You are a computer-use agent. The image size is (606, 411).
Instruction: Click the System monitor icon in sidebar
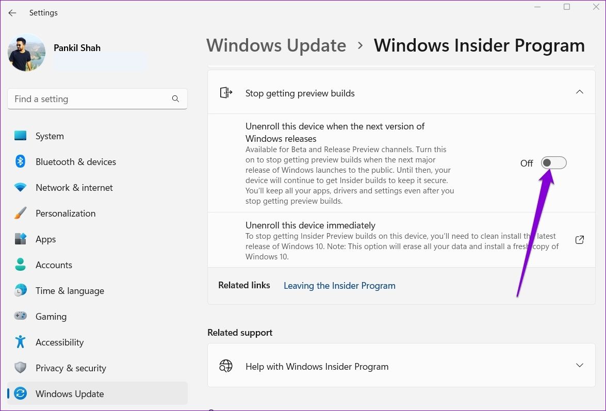pos(21,136)
